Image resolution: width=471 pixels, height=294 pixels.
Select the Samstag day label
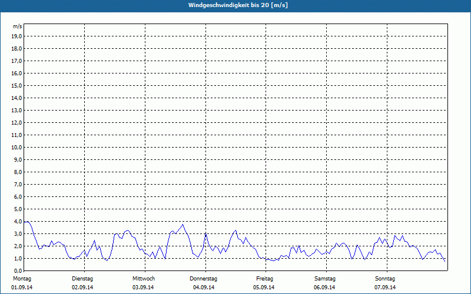(325, 279)
